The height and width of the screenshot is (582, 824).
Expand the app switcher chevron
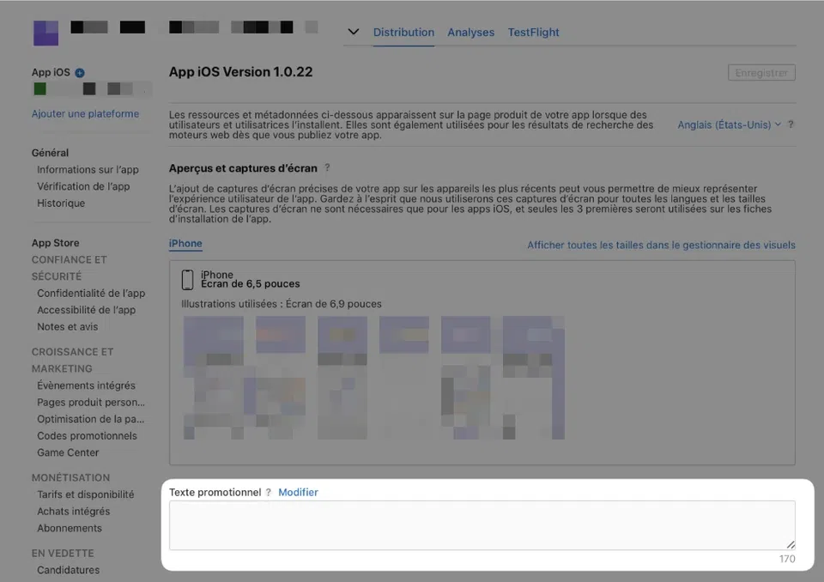[353, 32]
